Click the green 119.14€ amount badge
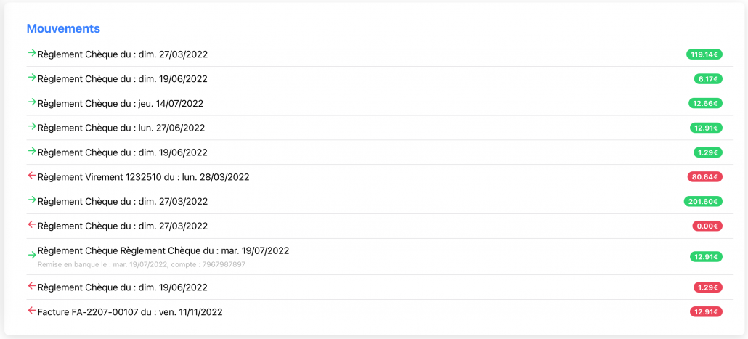Image resolution: width=748 pixels, height=339 pixels. [x=704, y=54]
